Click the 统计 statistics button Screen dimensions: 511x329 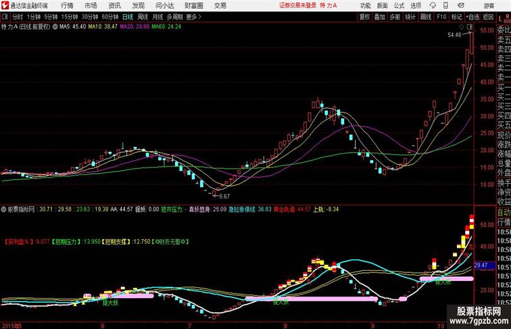(410, 17)
